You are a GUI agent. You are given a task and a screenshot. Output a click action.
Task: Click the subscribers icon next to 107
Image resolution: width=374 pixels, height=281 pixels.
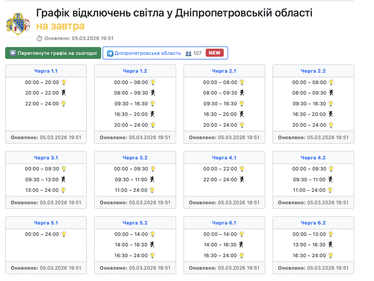pyautogui.click(x=188, y=53)
